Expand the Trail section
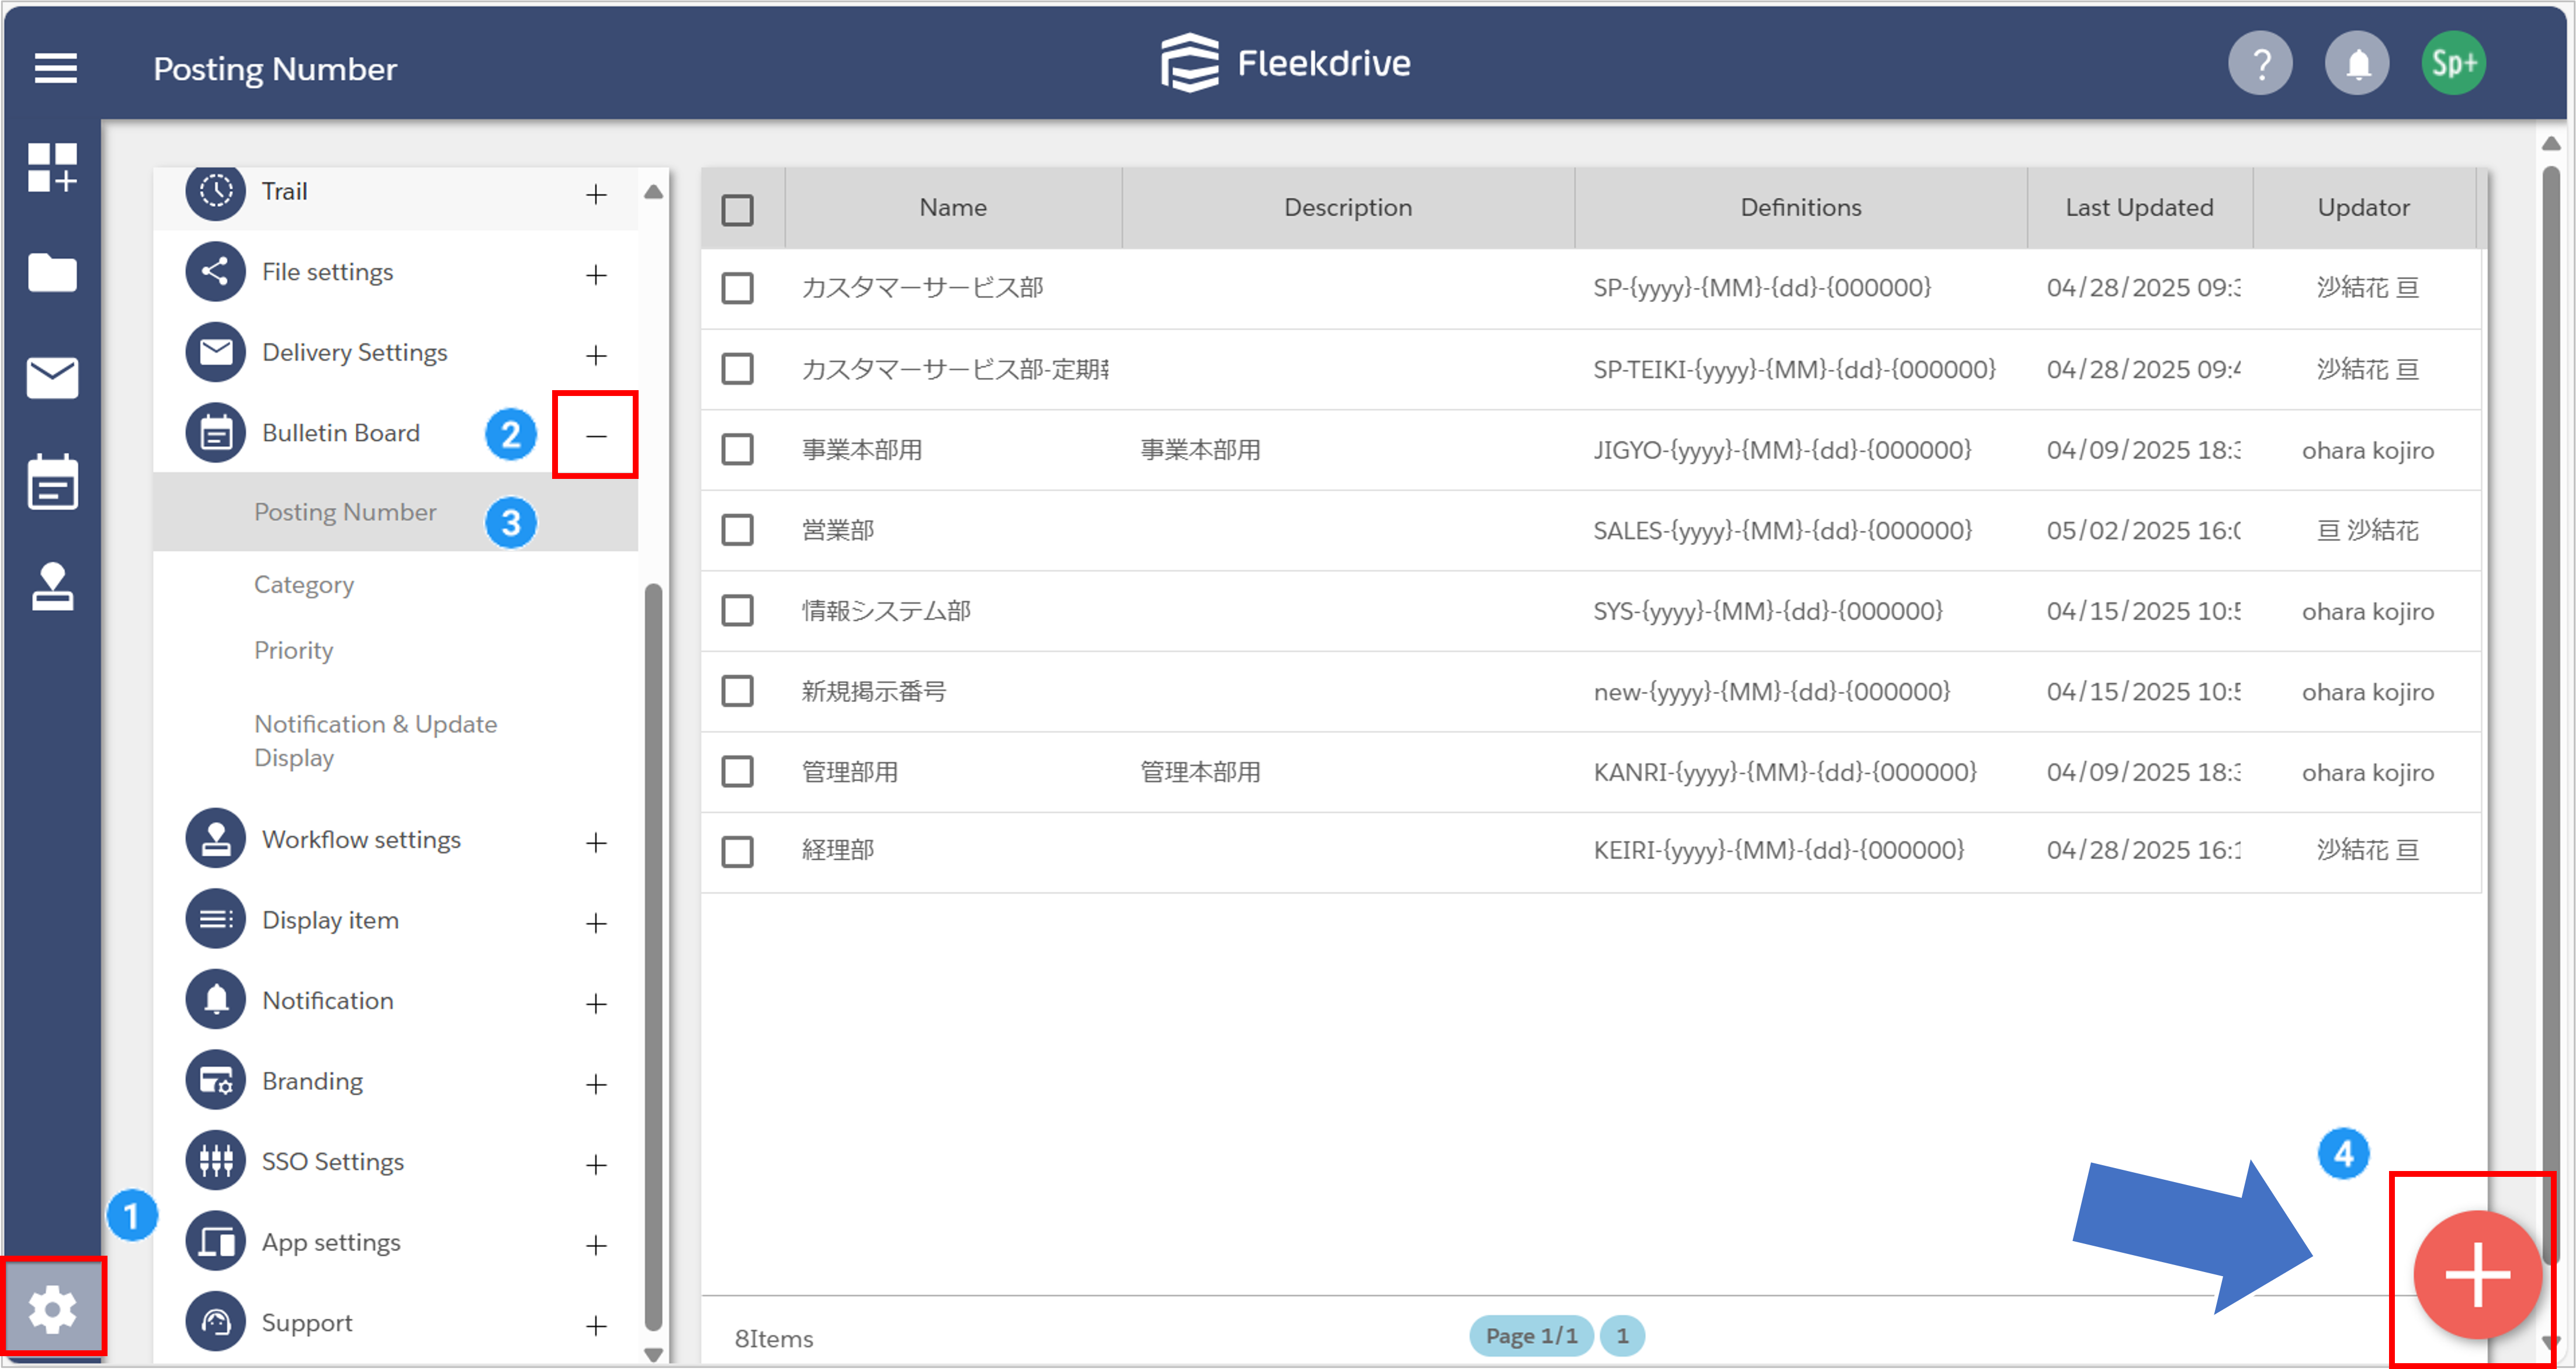This screenshot has height=1369, width=2576. pyautogui.click(x=596, y=194)
